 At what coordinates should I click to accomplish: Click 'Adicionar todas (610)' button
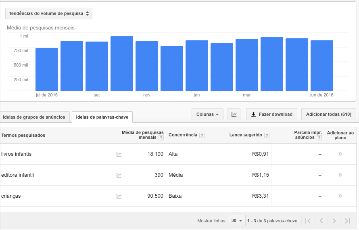click(x=329, y=114)
